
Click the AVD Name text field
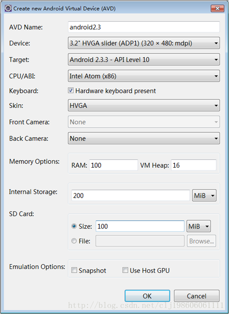144,27
